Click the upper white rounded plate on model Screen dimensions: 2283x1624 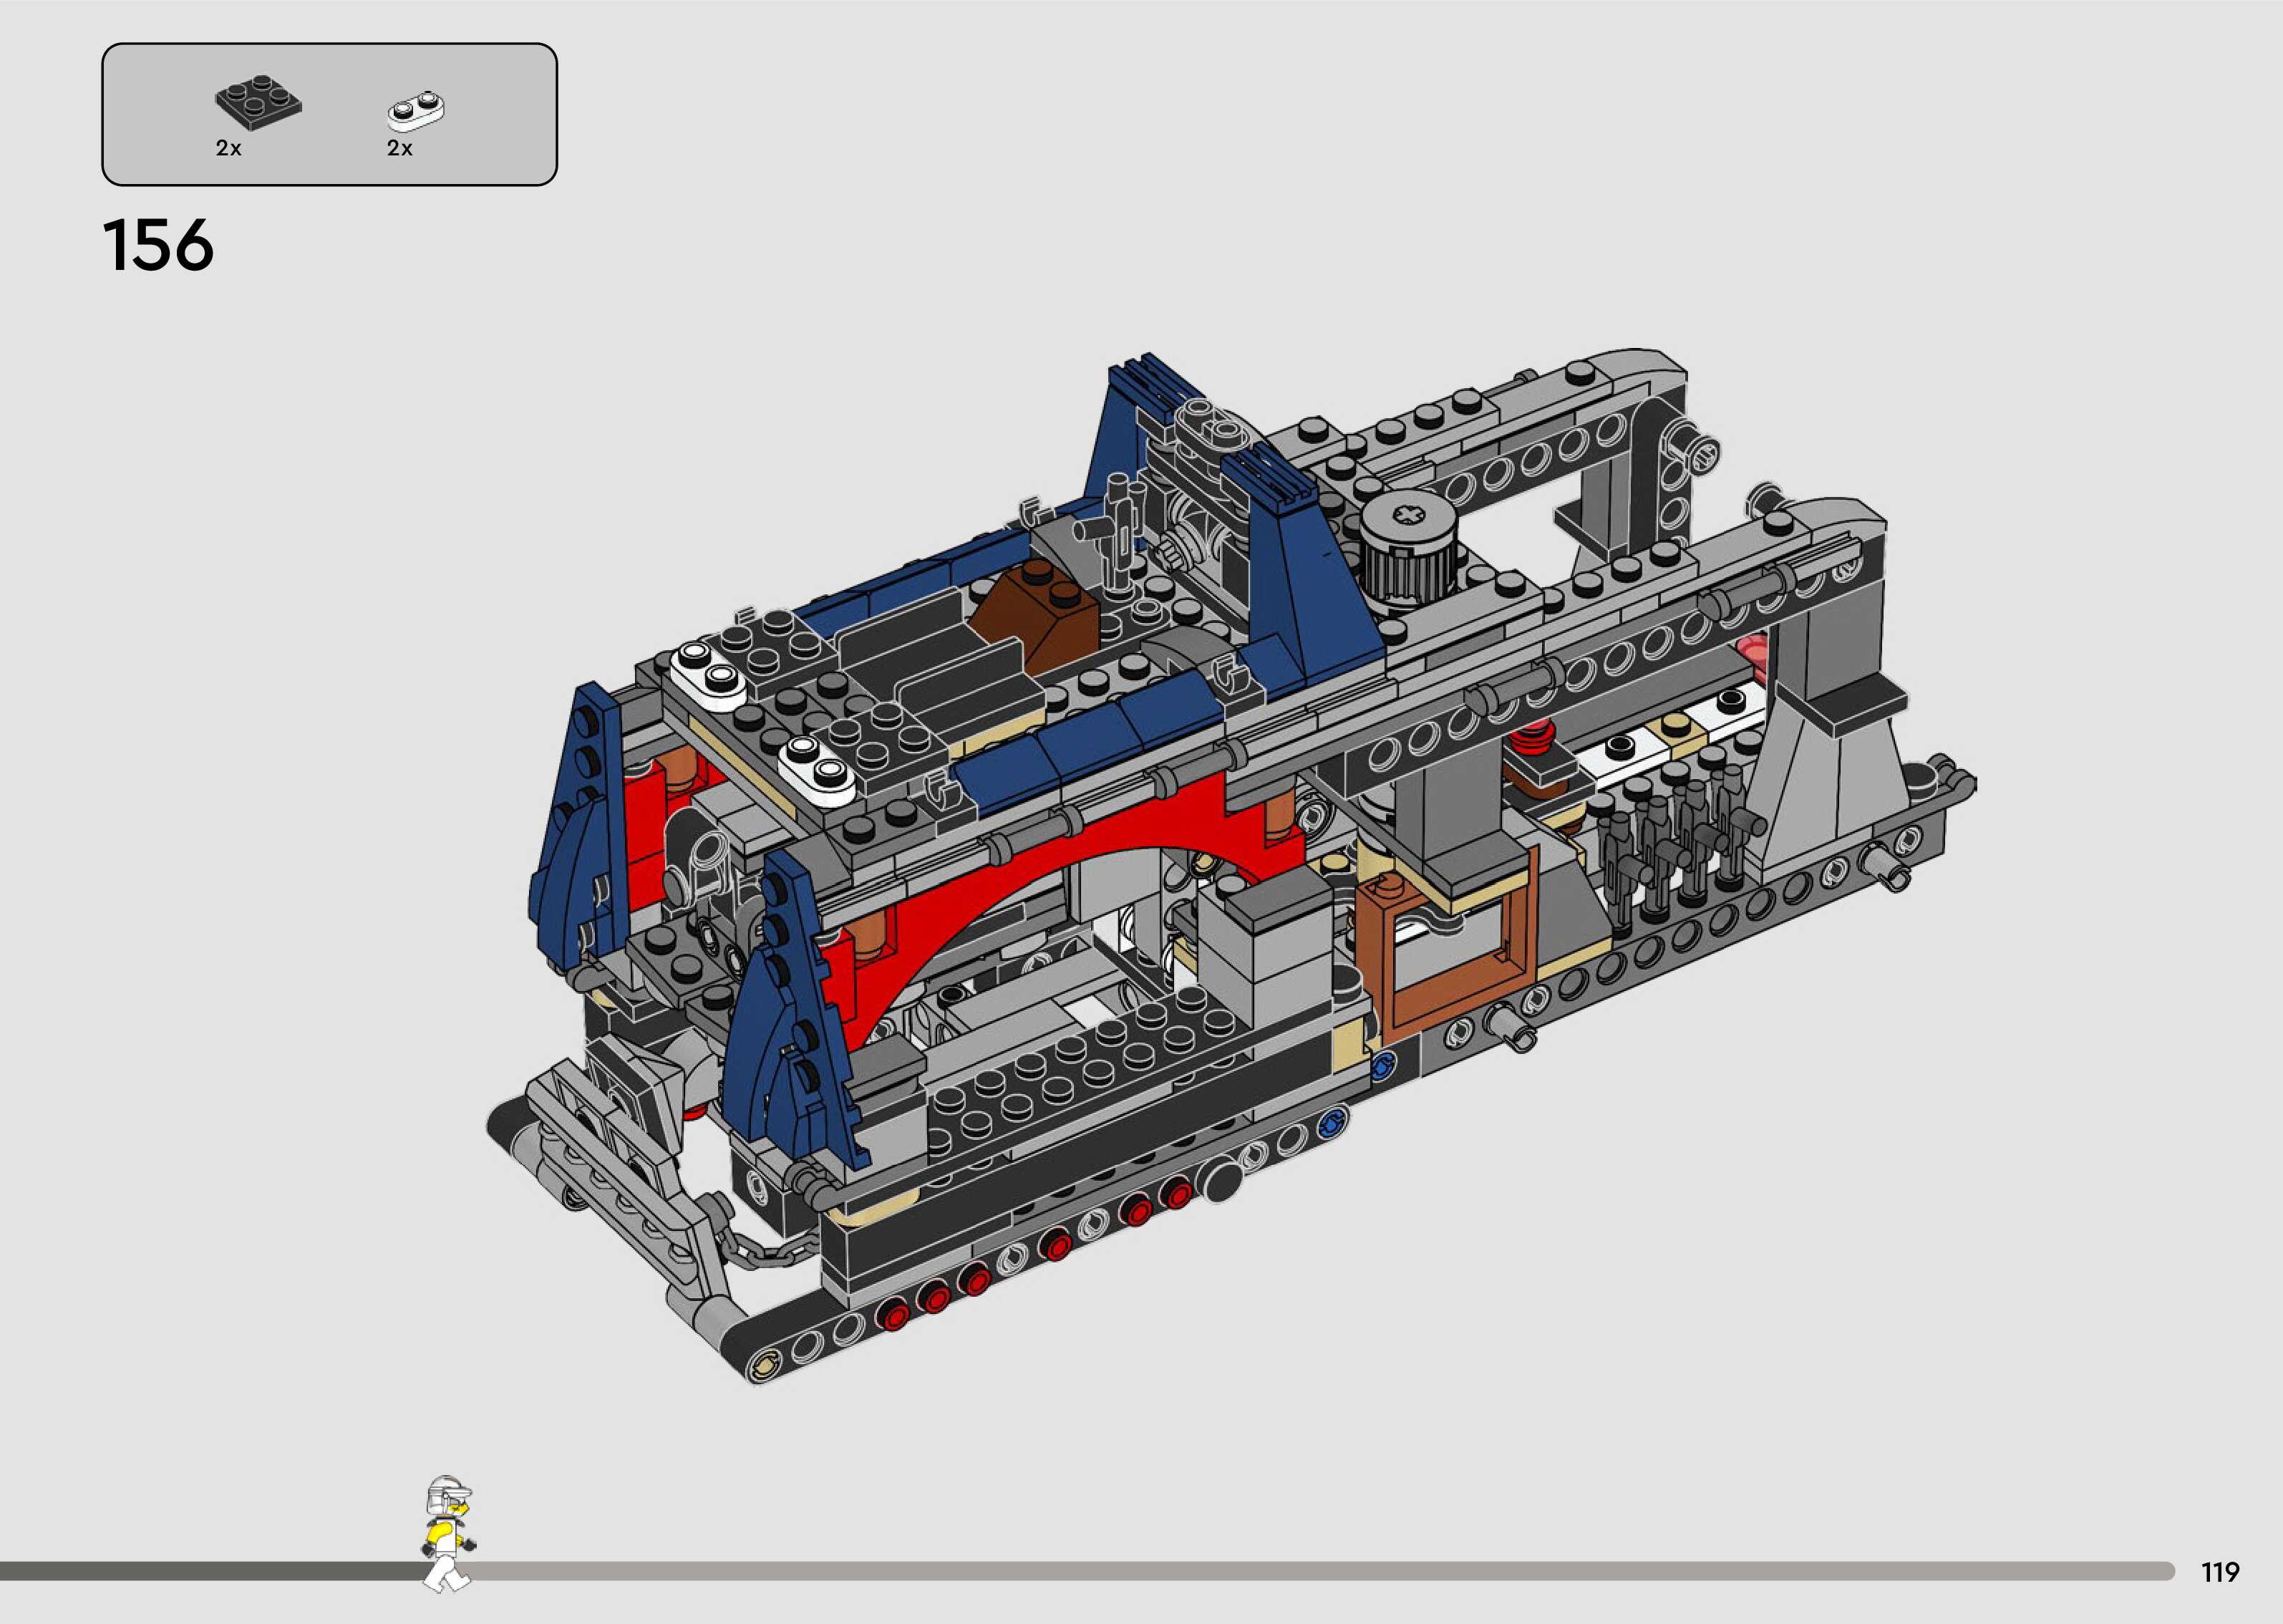tap(708, 675)
